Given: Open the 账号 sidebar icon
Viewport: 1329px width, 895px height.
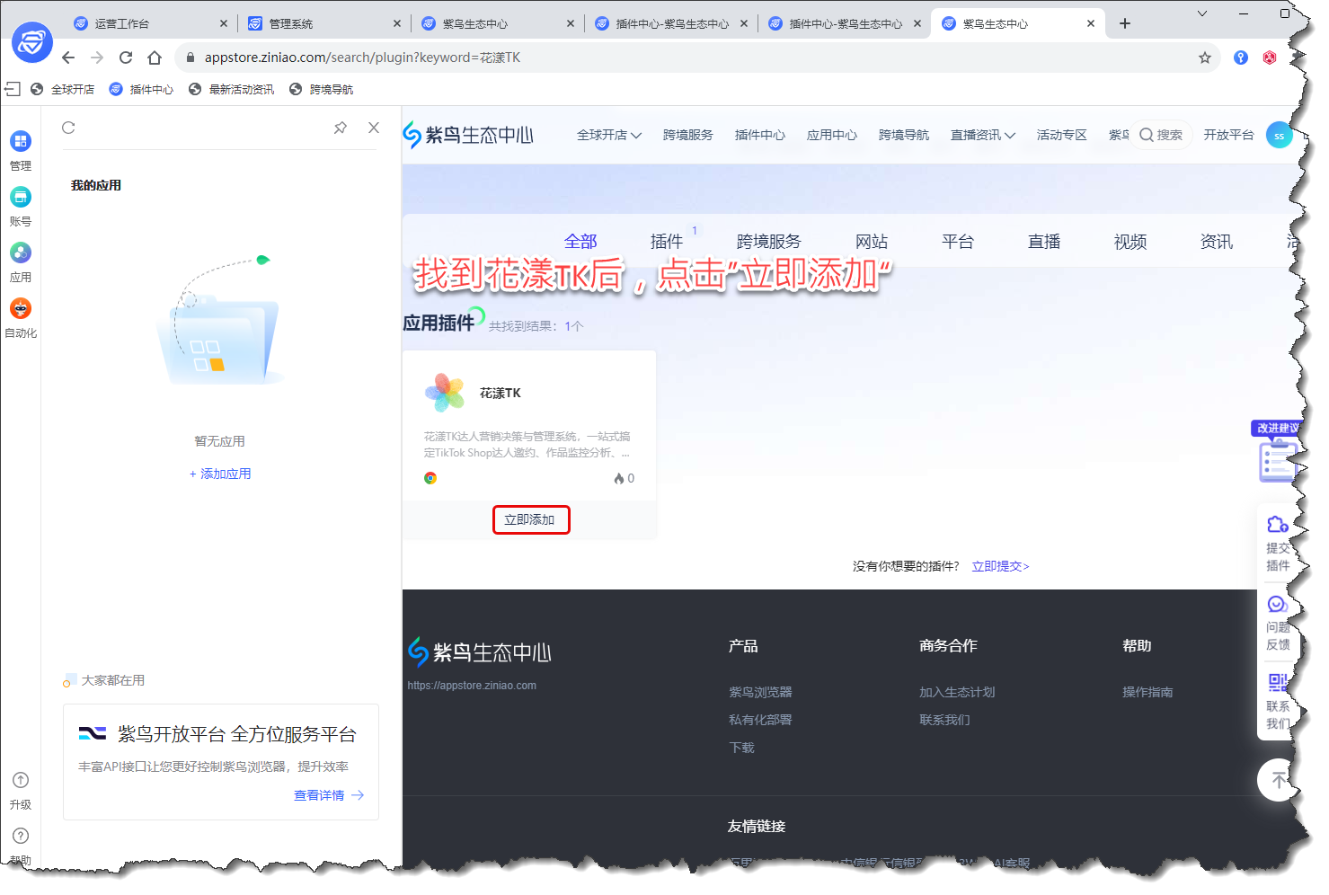Looking at the screenshot, I should [x=20, y=198].
